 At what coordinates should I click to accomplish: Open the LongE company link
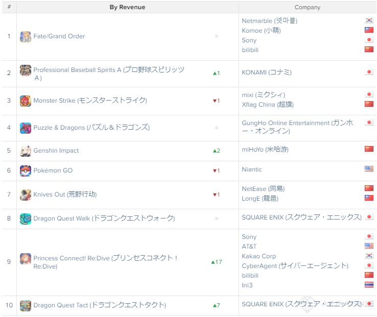point(260,198)
